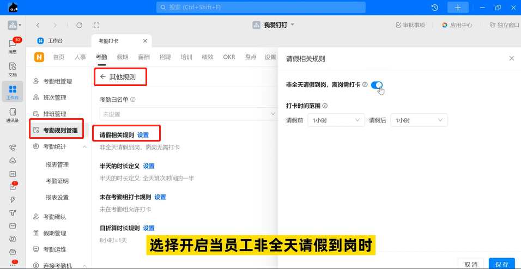Select the 培训 menu tab
The width and height of the screenshot is (521, 269).
(x=186, y=57)
